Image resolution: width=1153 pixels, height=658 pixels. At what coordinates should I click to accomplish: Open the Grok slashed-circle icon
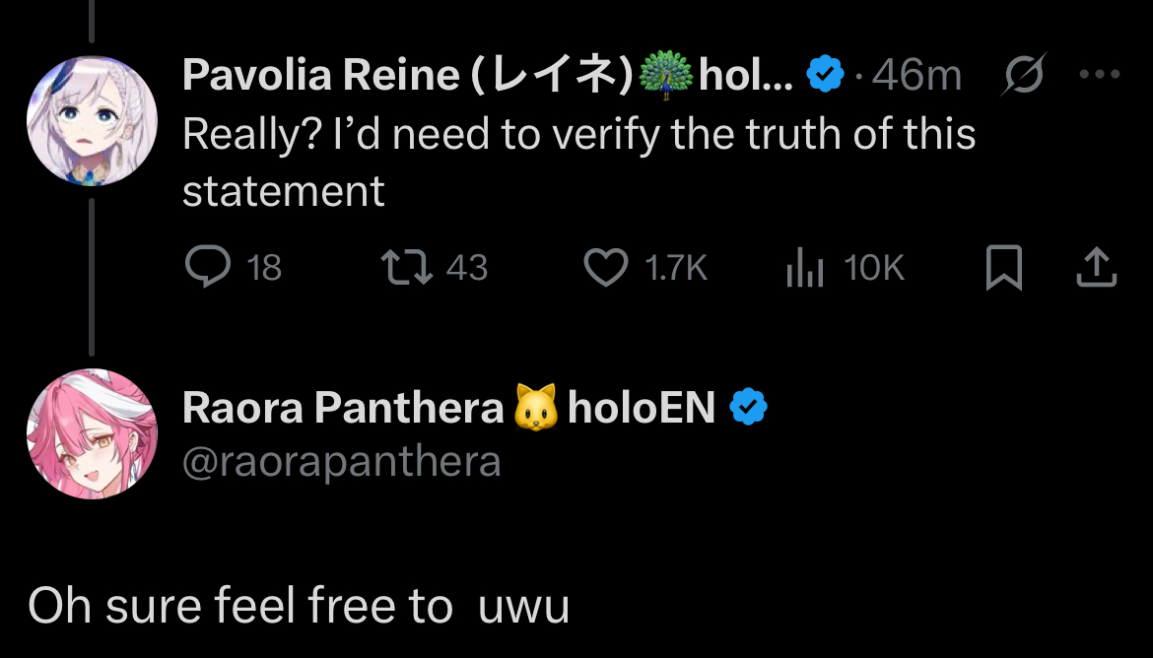tap(1023, 75)
